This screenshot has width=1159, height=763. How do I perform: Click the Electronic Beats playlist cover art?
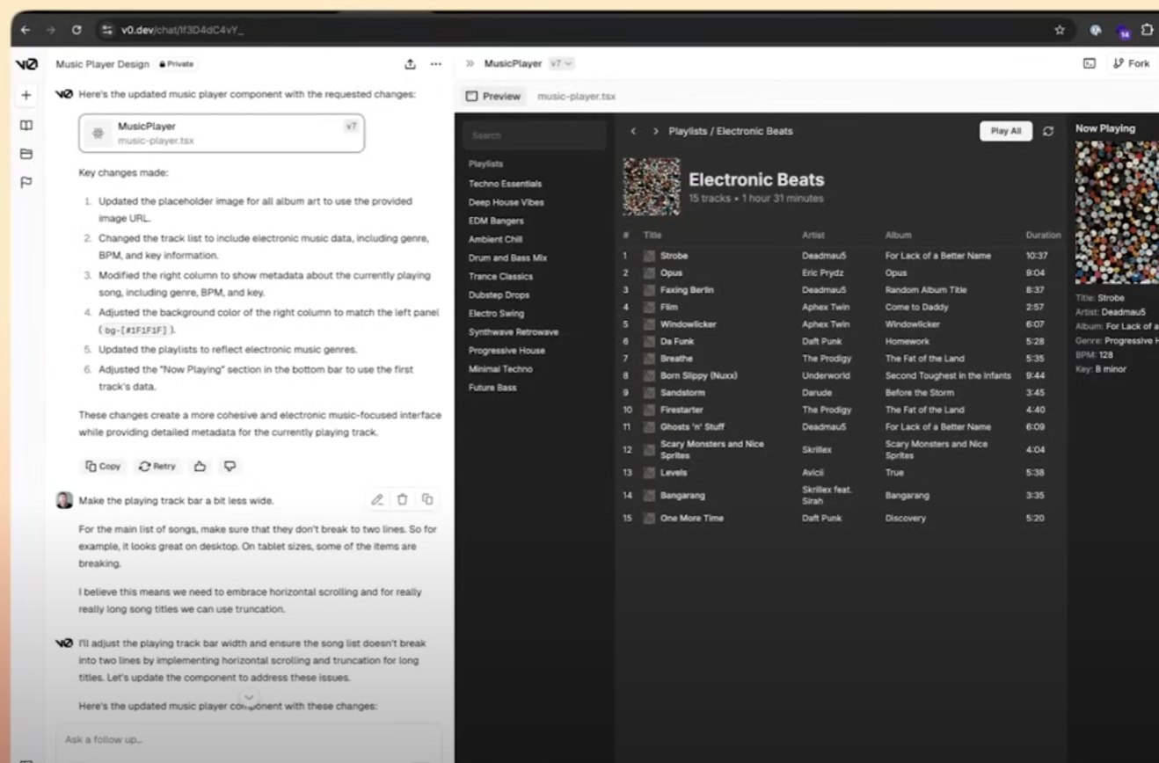(652, 186)
